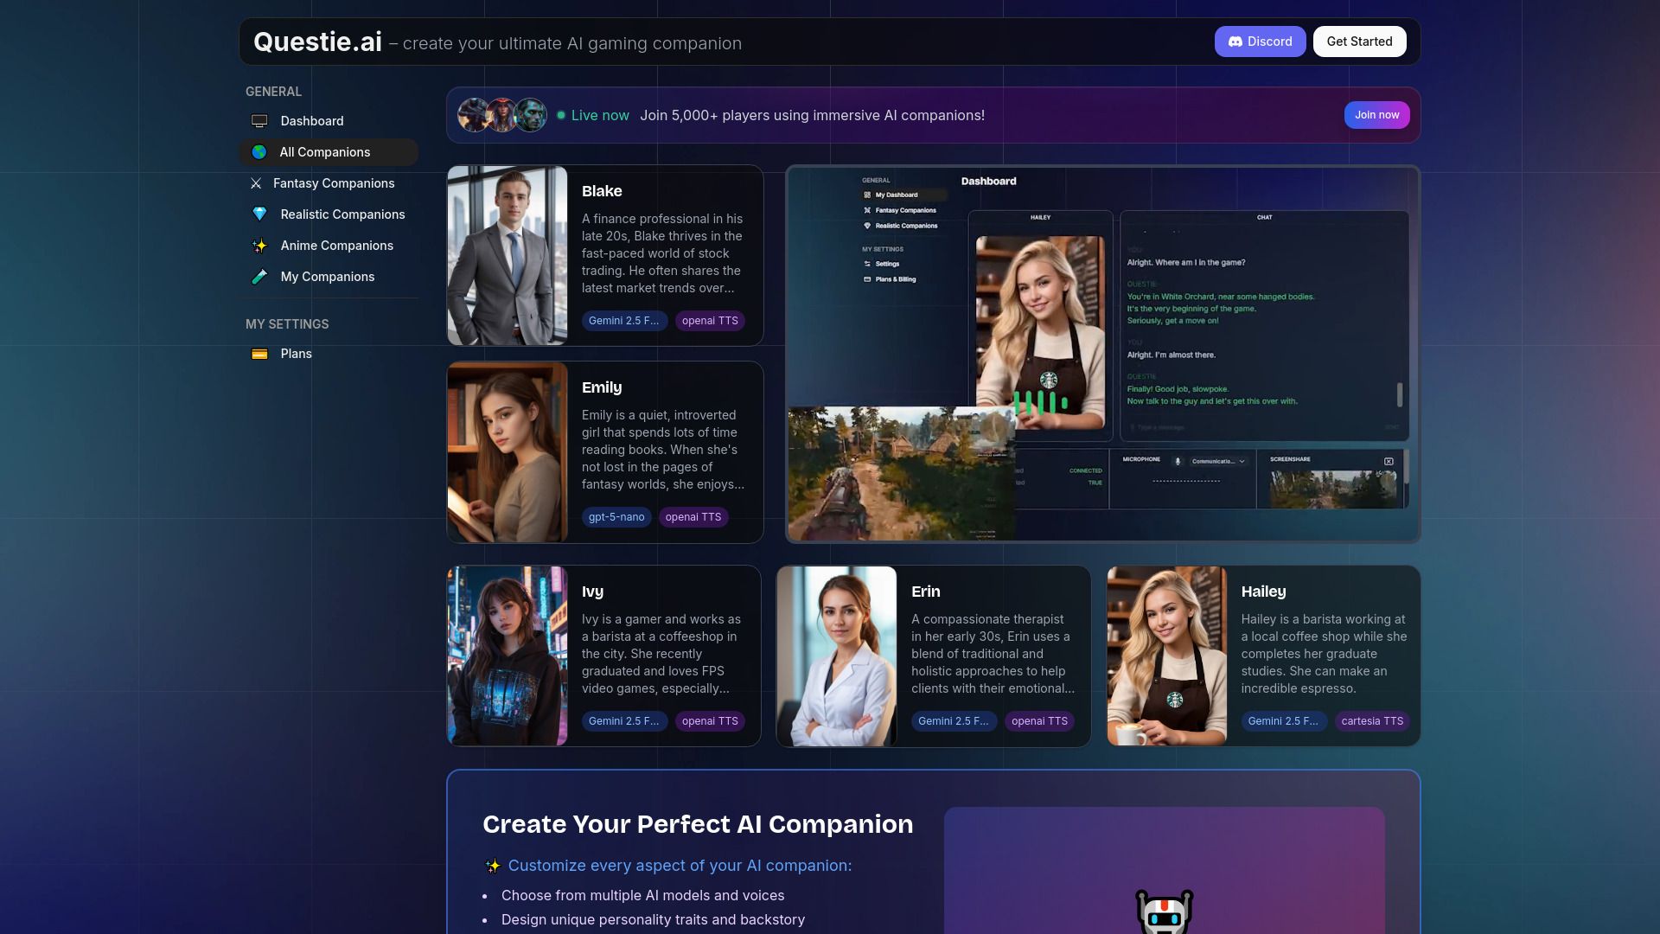Open Plans under My Settings
The image size is (1660, 934).
point(296,354)
